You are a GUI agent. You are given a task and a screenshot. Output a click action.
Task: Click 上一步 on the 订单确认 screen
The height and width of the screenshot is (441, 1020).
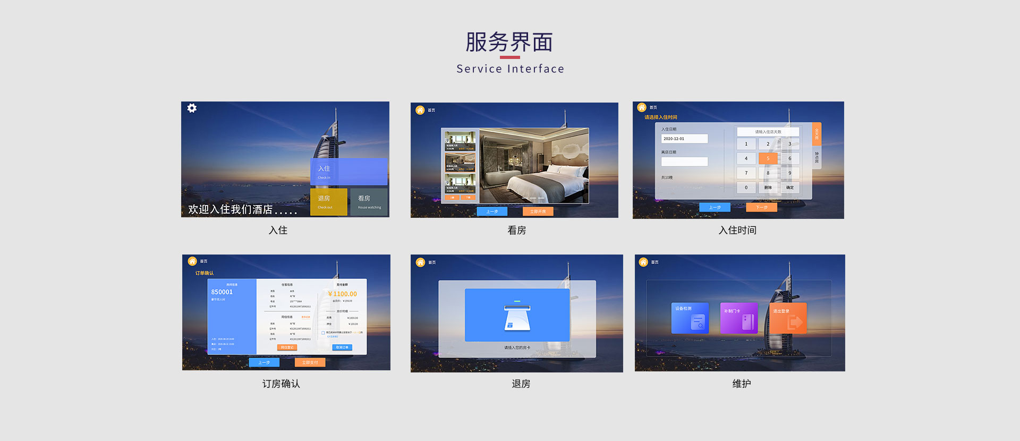pos(264,362)
